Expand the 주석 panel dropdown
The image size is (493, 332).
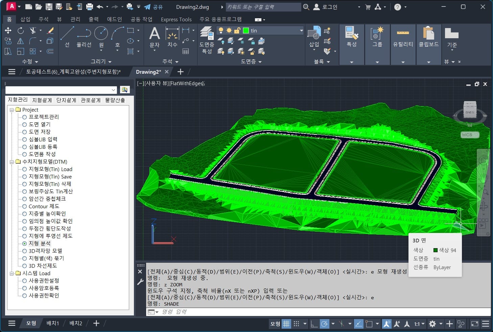(x=170, y=62)
